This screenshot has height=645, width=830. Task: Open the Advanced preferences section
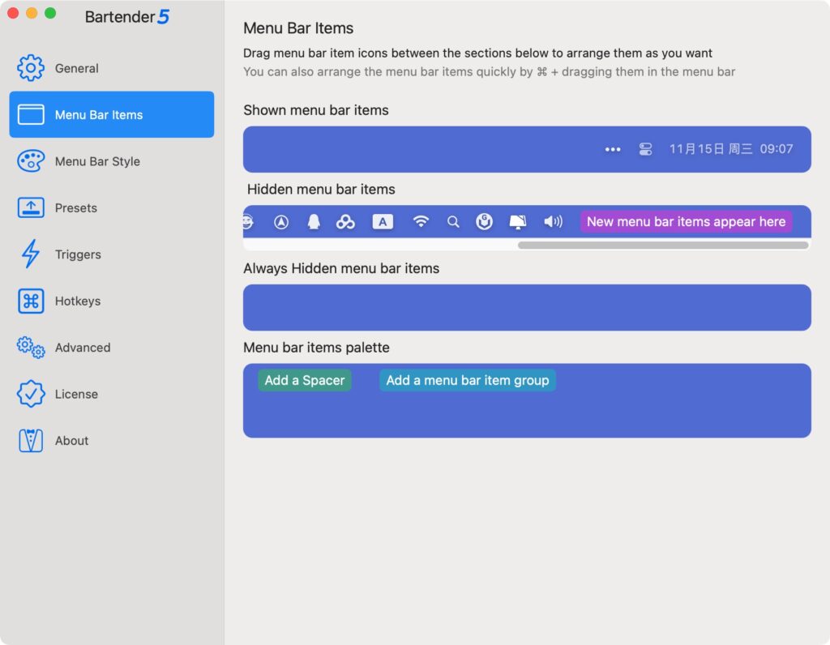click(x=84, y=348)
